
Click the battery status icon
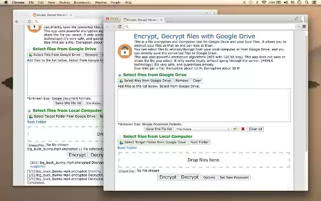279,3
